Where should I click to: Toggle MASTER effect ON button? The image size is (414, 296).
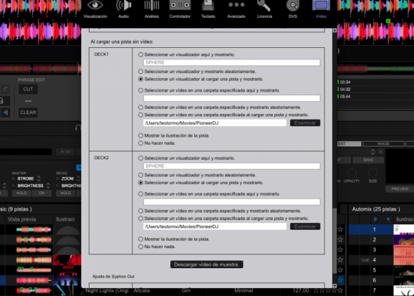pyautogui.click(x=42, y=193)
